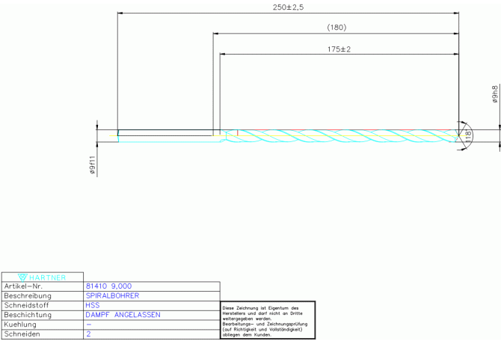Screen dimensions: 501x344
Task: Click the 18 degree point angle symbol
Action: click(x=468, y=135)
